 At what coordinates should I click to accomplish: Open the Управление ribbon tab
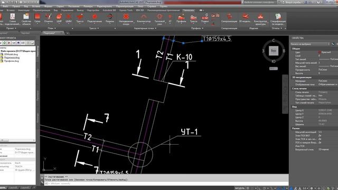[67, 10]
